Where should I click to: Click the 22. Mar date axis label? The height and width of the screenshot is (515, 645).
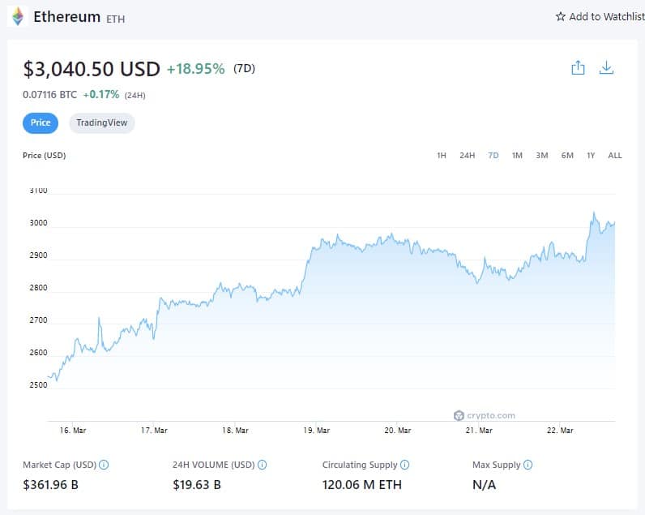[x=560, y=430]
